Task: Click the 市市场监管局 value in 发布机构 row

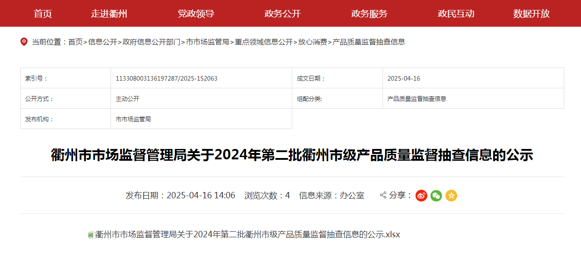Action: click(133, 119)
